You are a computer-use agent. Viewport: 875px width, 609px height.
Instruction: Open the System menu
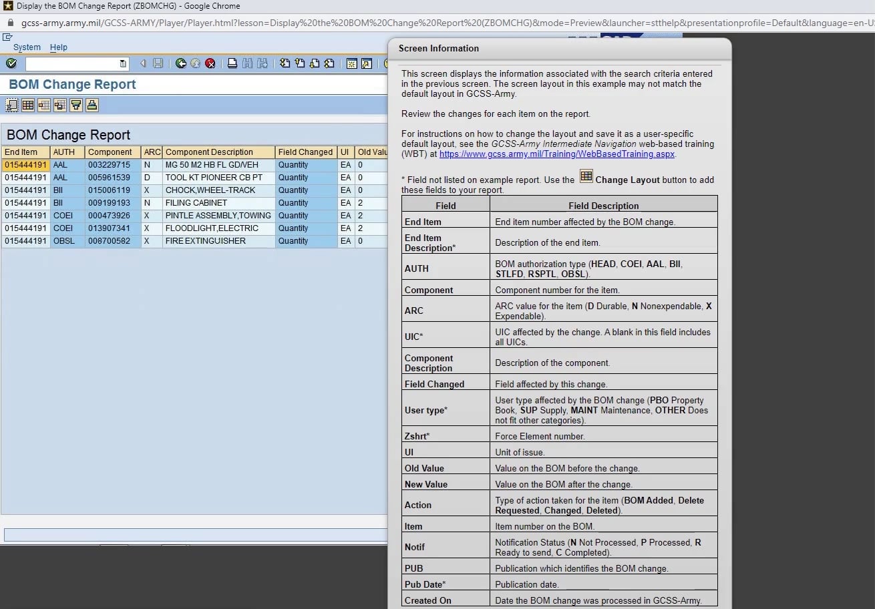[x=27, y=47]
